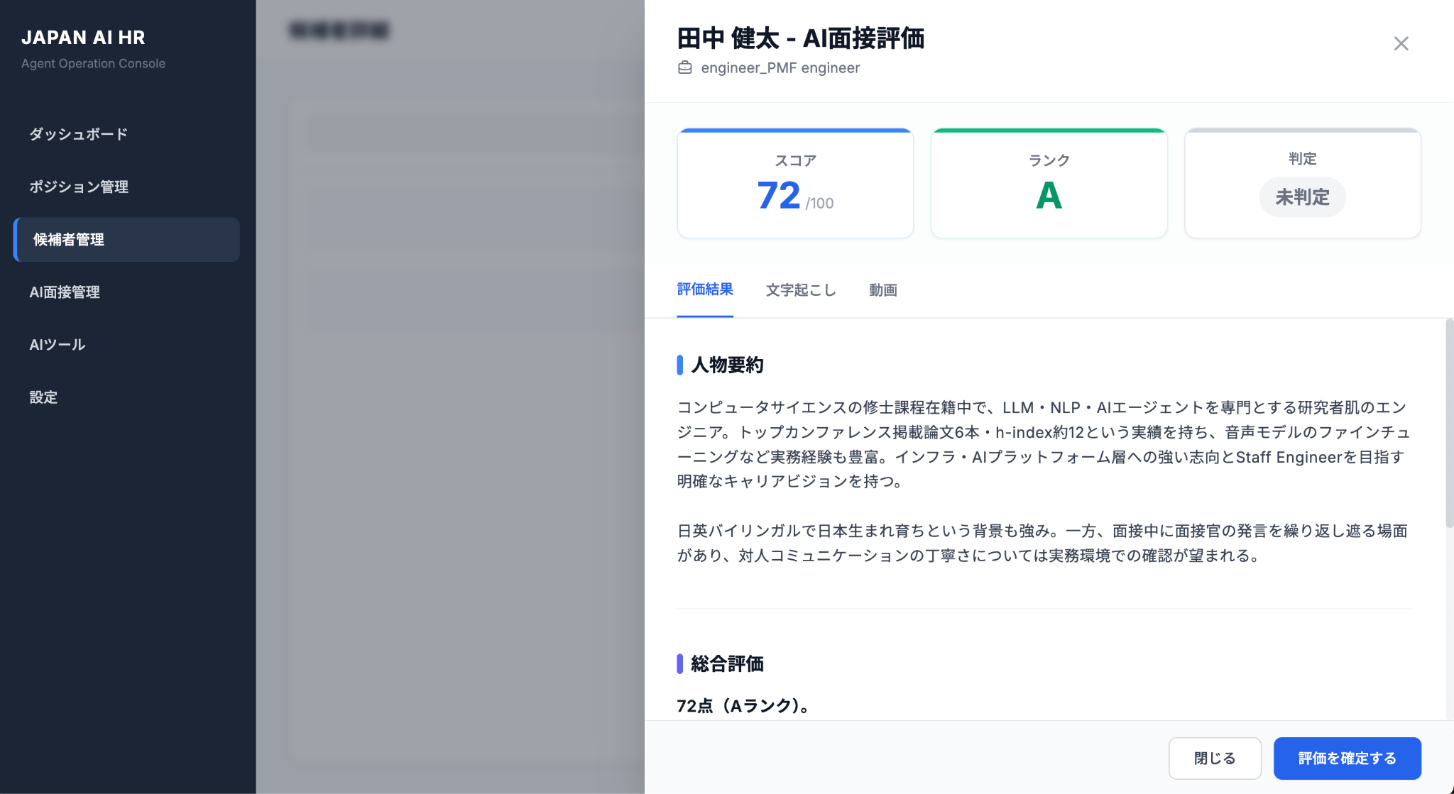Select 候補者管理 in the sidebar
This screenshot has height=794, width=1454.
[126, 239]
